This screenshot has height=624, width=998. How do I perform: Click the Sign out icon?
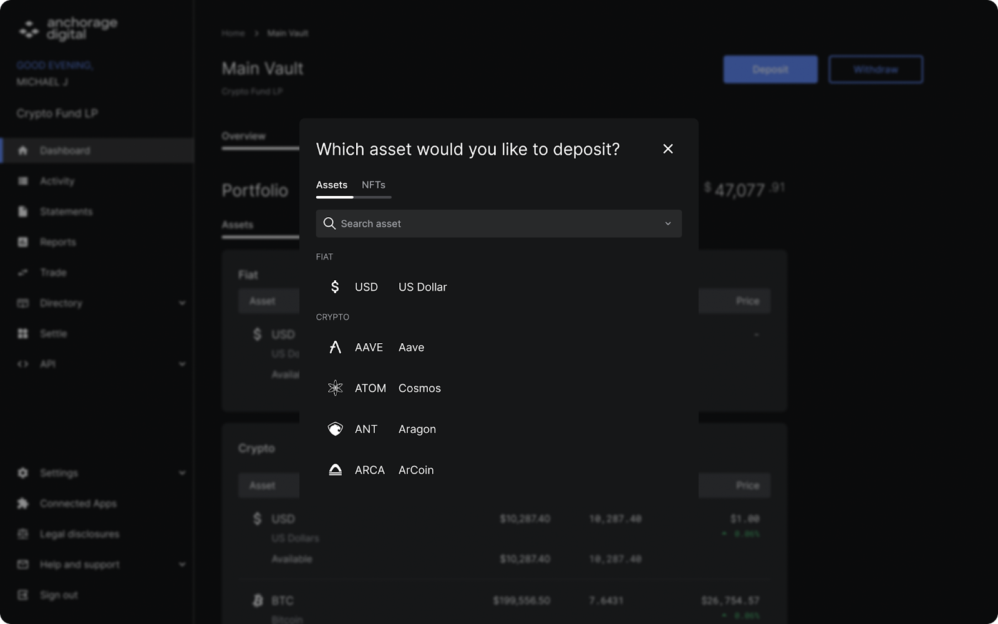tap(23, 595)
